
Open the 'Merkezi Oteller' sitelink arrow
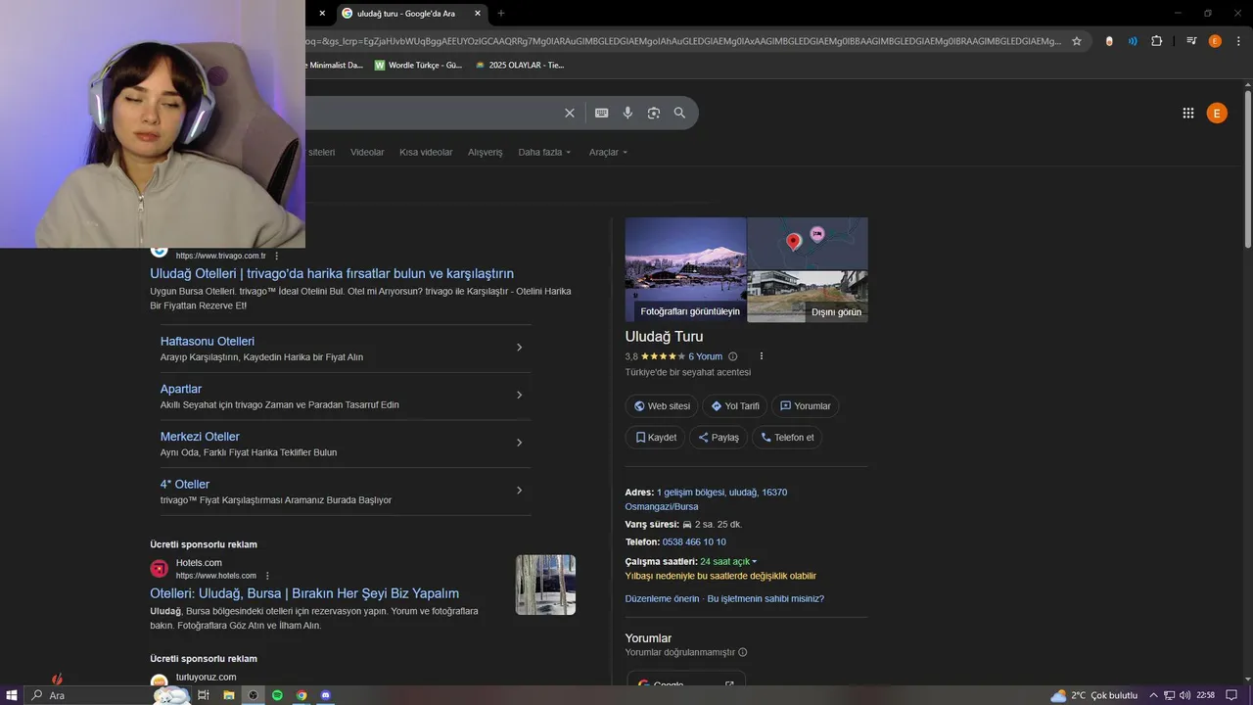(x=519, y=443)
